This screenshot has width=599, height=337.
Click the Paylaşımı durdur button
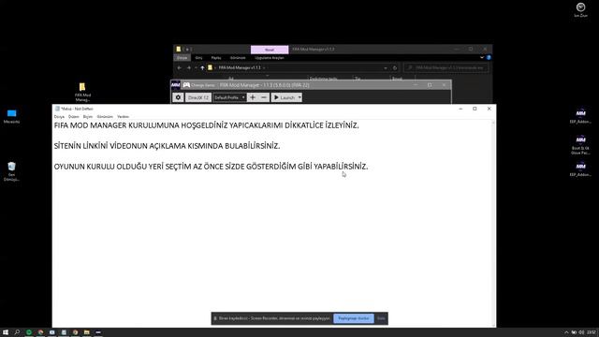pyautogui.click(x=354, y=318)
